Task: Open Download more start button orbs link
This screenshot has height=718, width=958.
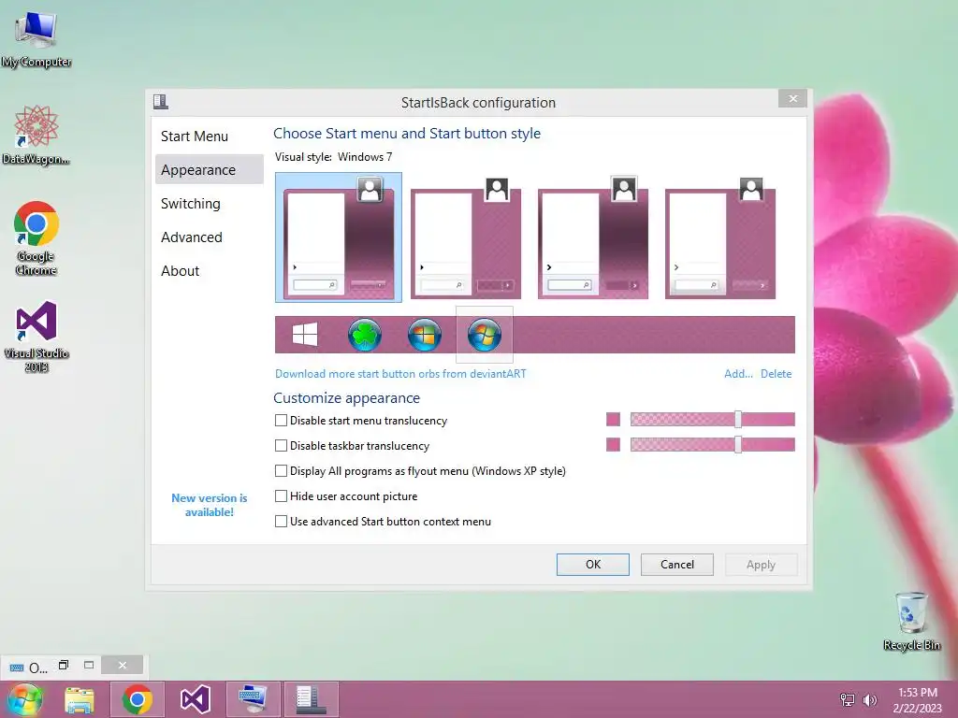Action: point(400,374)
